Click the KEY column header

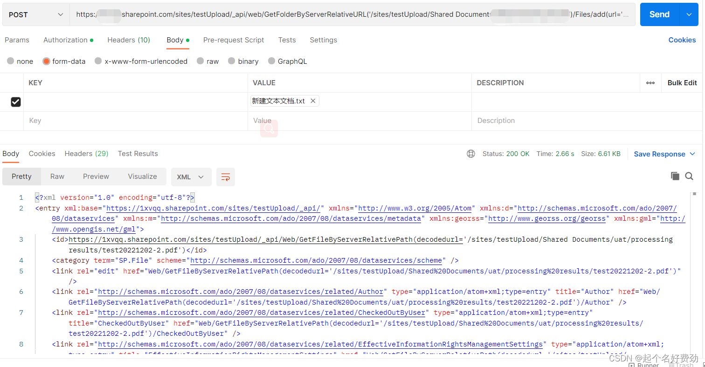35,83
